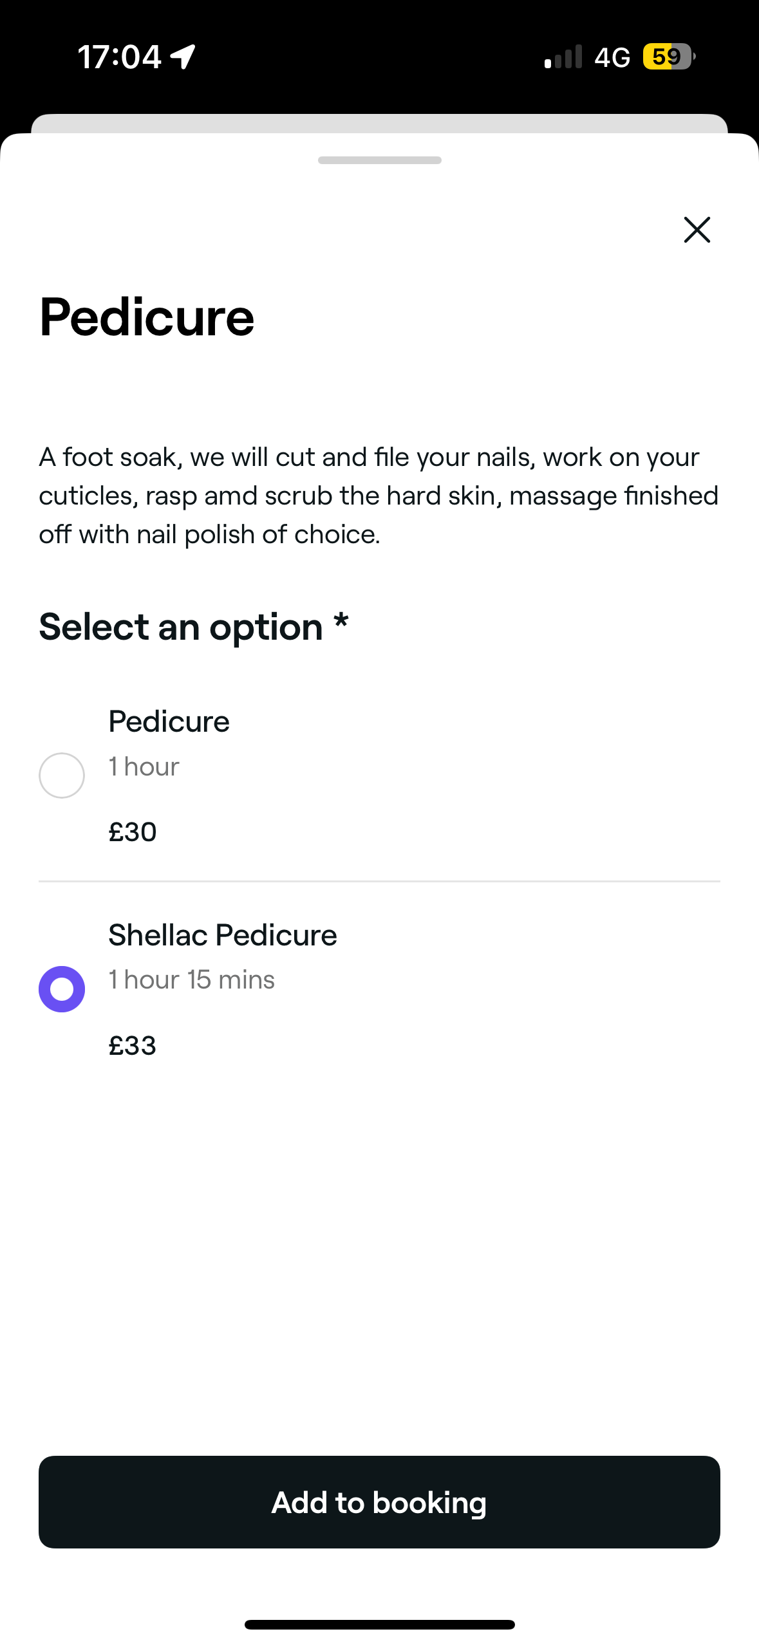Tap the 17:04 clock in status bar

click(120, 57)
